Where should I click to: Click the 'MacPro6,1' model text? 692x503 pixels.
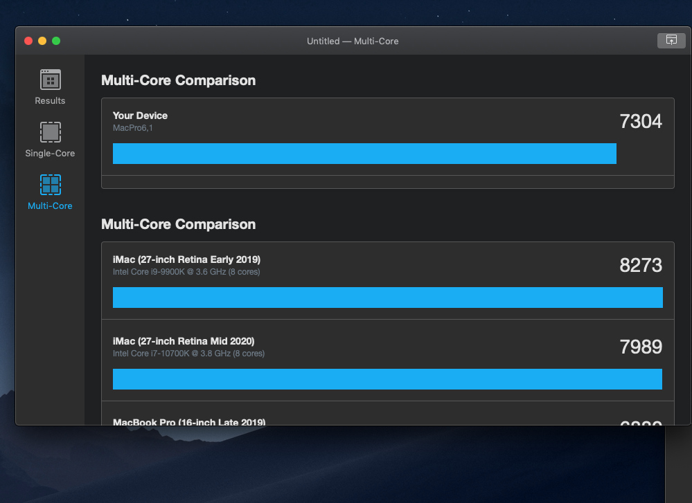click(133, 128)
